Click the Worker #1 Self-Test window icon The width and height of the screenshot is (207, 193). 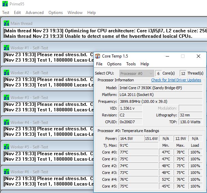pyautogui.click(x=6, y=48)
